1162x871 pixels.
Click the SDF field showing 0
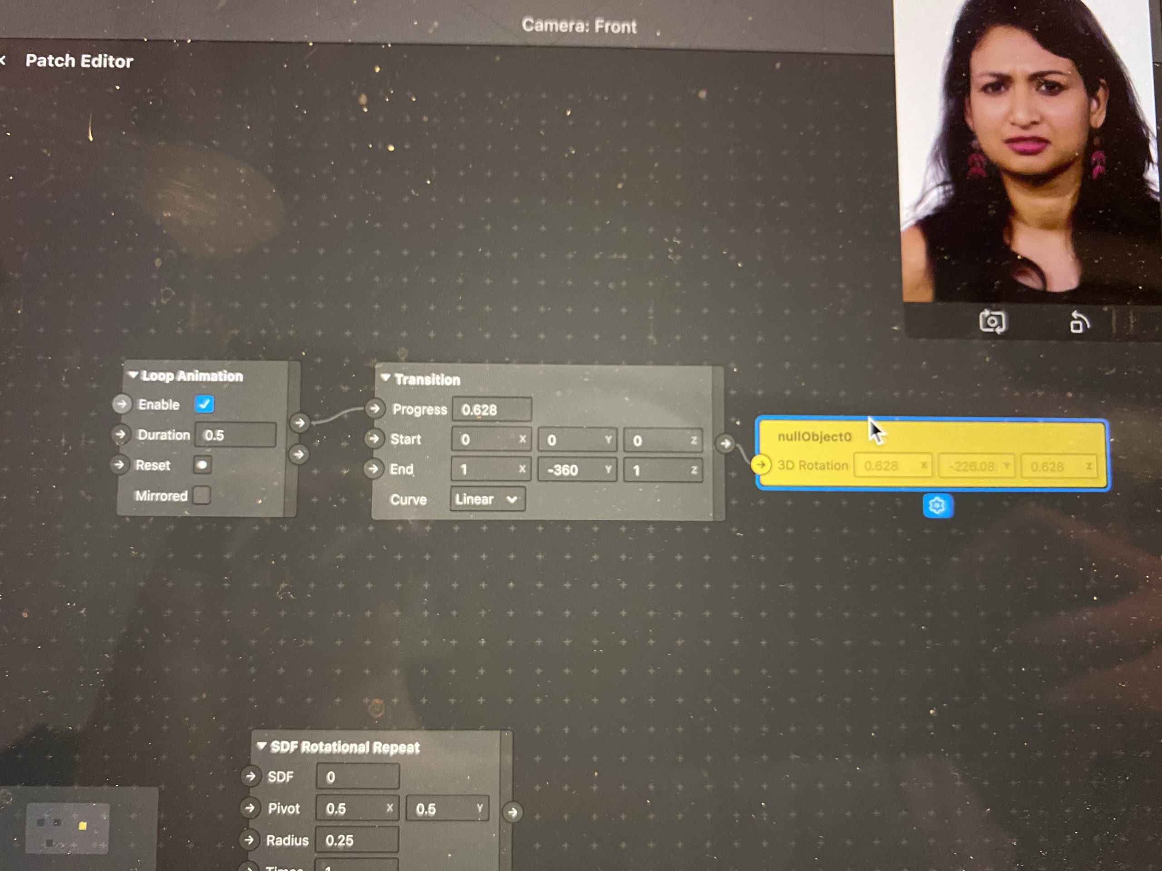[x=358, y=777]
